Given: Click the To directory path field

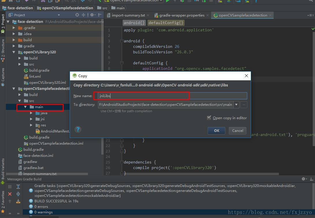Looking at the screenshot, I should pyautogui.click(x=166, y=105).
